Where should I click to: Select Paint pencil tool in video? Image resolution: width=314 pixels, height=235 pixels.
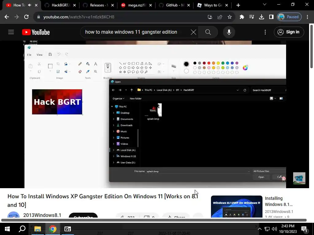point(80,64)
